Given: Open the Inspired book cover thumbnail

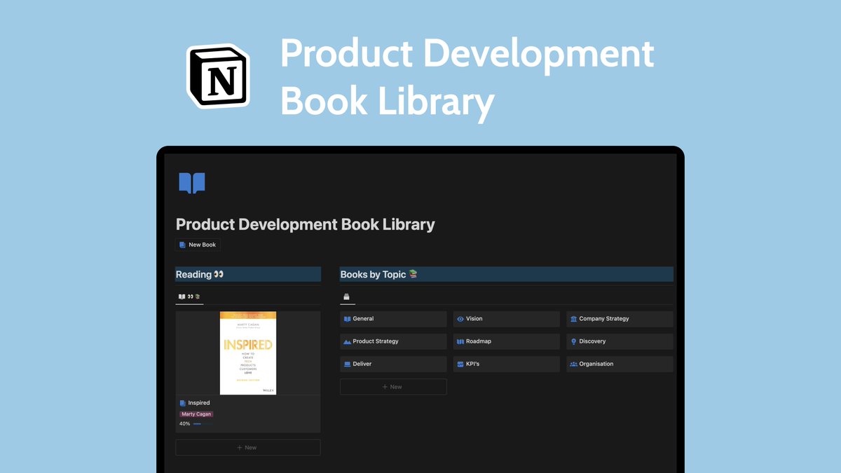Looking at the screenshot, I should click(x=248, y=353).
